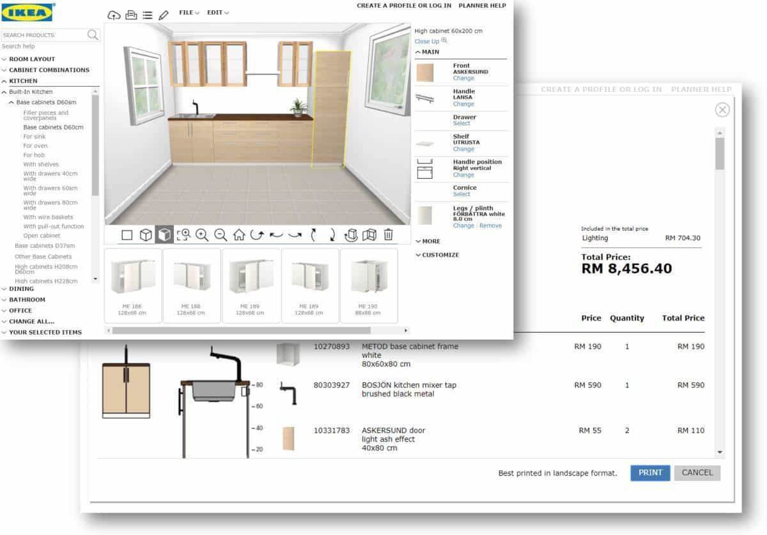This screenshot has height=535, width=767.
Task: Click the pencil edit icon
Action: 164,15
